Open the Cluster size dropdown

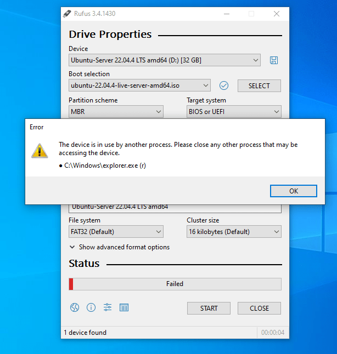[x=233, y=232]
